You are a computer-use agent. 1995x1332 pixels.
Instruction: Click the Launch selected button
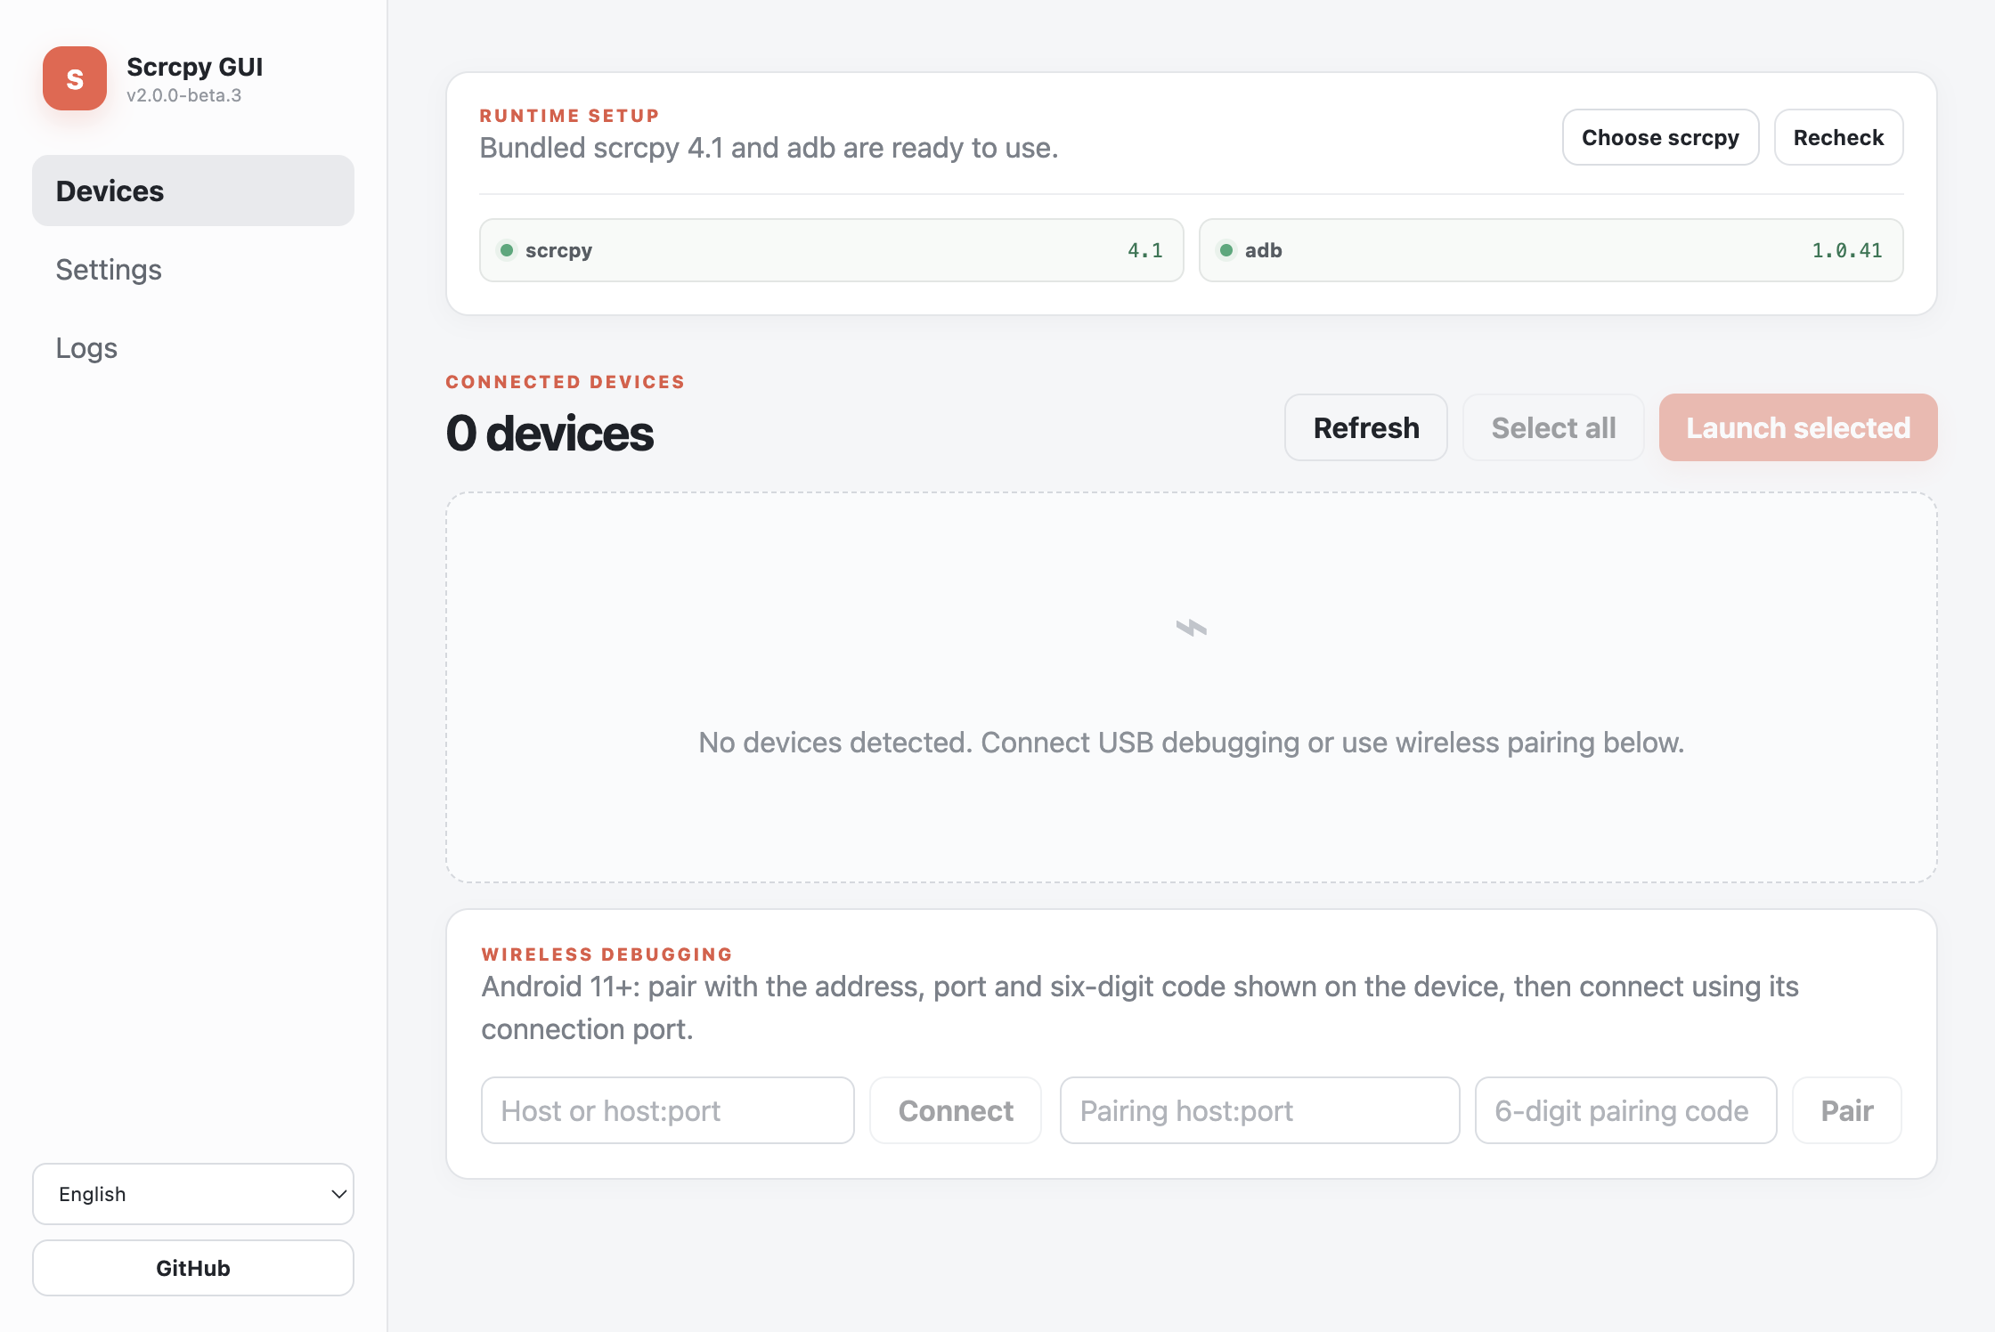click(1798, 427)
